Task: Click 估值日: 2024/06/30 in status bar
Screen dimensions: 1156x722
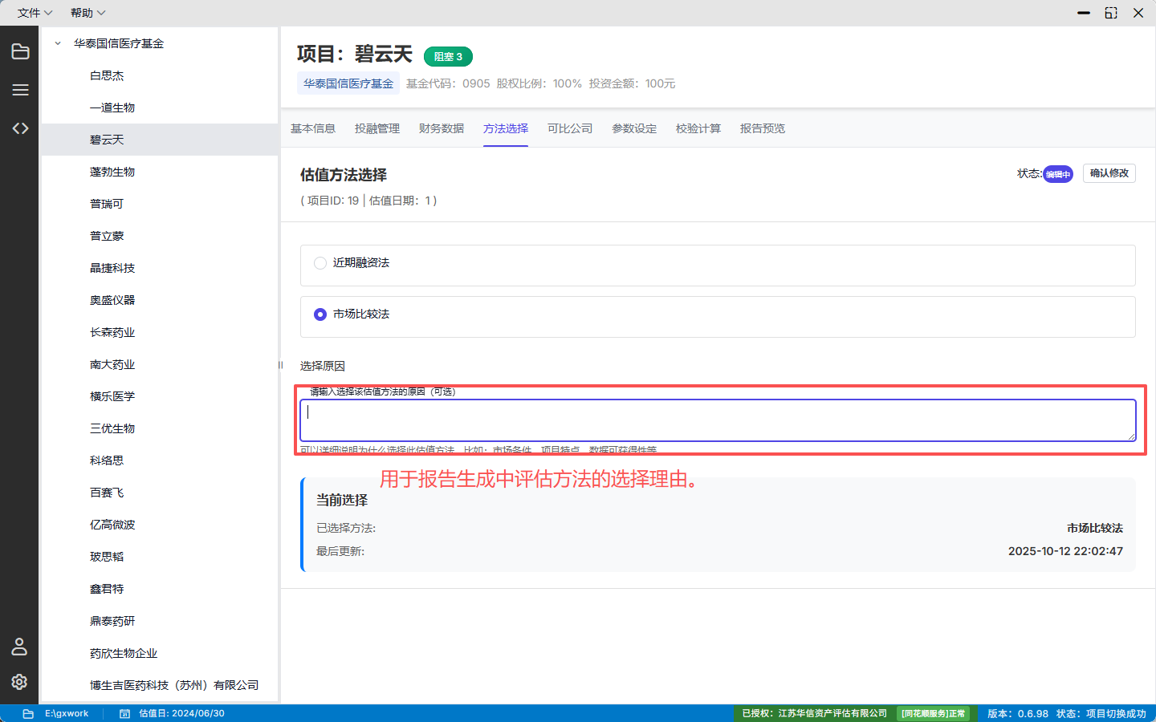Action: (x=181, y=713)
